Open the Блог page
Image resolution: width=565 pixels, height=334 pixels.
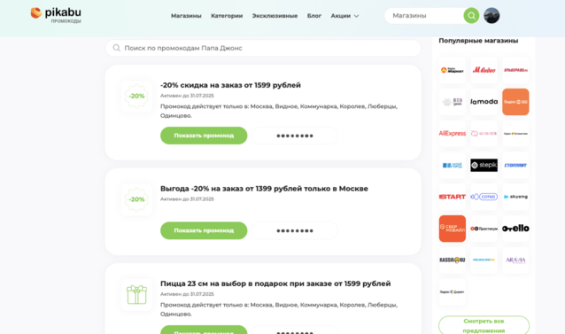[314, 16]
